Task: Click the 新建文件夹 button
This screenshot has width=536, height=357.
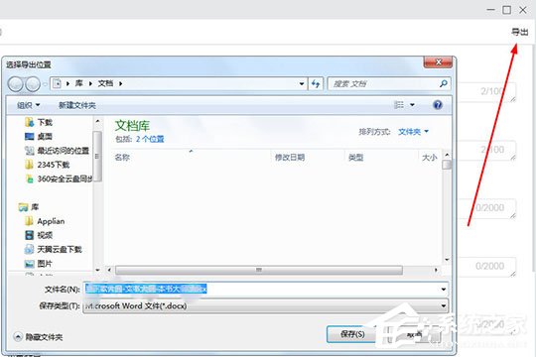Action: [76, 105]
